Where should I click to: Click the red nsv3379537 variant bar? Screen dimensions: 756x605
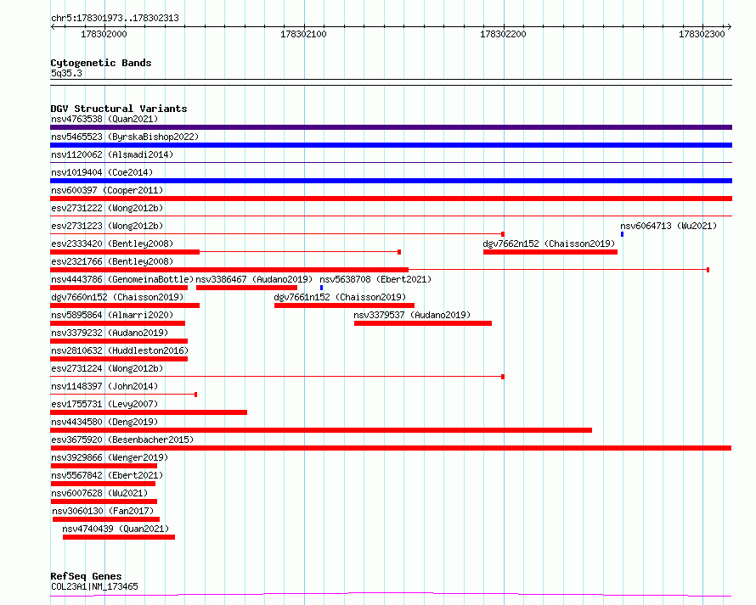tap(423, 323)
